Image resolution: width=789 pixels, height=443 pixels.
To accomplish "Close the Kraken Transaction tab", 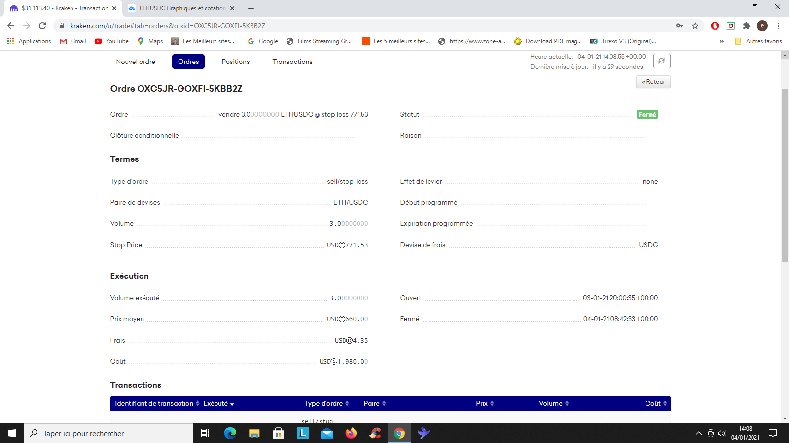I will click(x=114, y=8).
